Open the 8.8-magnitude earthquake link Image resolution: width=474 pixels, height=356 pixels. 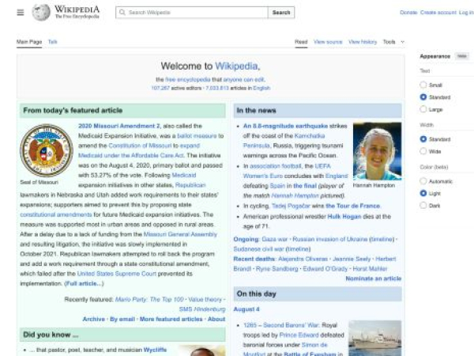tap(285, 126)
